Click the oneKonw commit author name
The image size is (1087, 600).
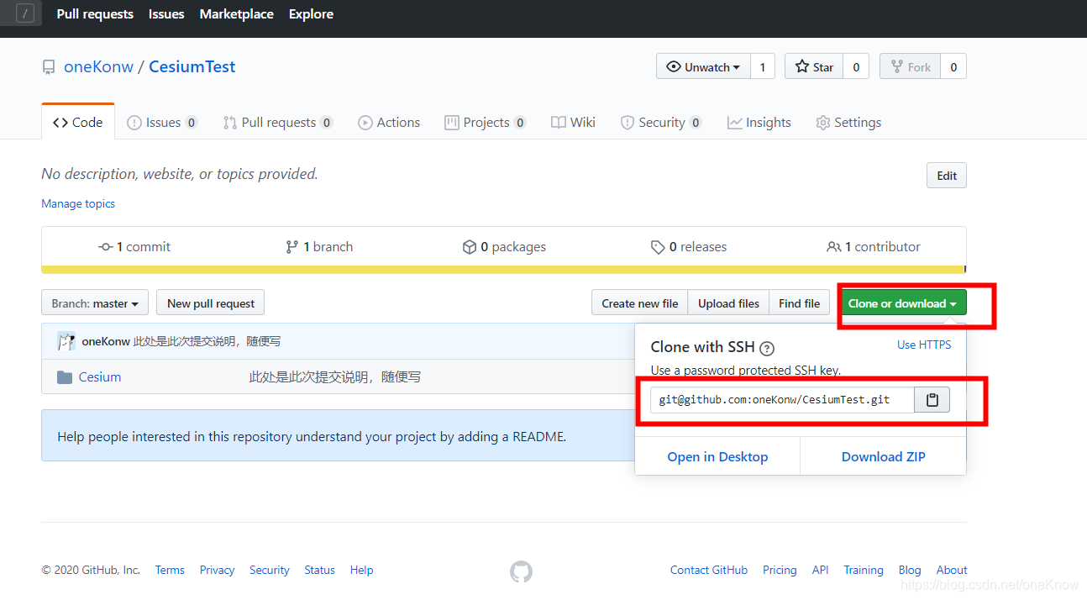tap(106, 341)
